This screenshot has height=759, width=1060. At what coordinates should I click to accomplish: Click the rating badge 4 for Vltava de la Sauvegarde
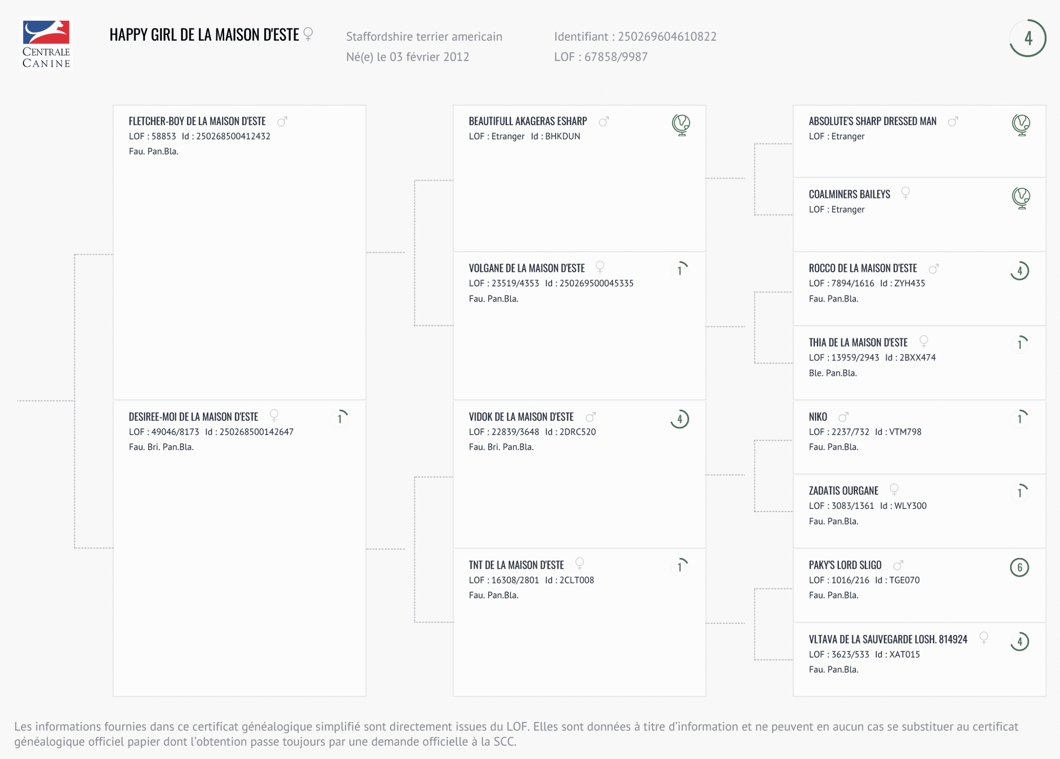(1019, 642)
